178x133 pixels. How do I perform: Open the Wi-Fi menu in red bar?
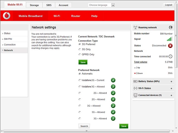57,16
